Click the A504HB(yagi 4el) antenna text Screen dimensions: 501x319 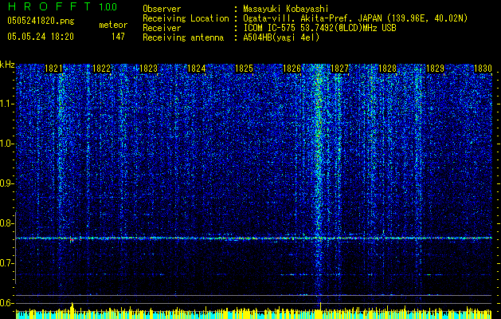tap(281, 37)
